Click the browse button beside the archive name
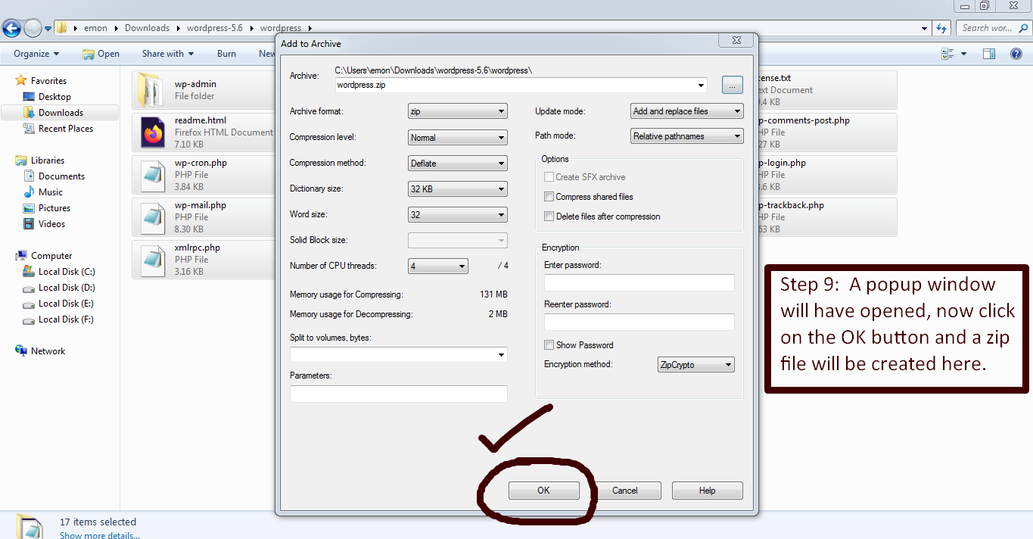Image resolution: width=1033 pixels, height=539 pixels. 732,85
